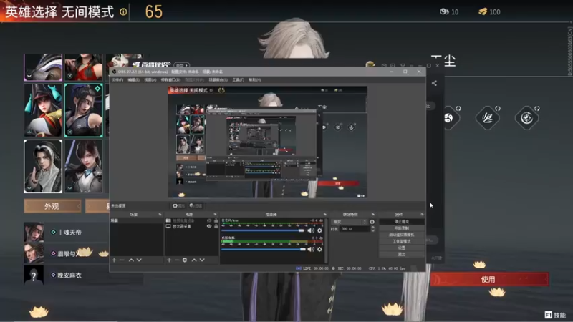Mute the desktop audio channel speaker icon
The width and height of the screenshot is (573, 322).
coord(311,249)
